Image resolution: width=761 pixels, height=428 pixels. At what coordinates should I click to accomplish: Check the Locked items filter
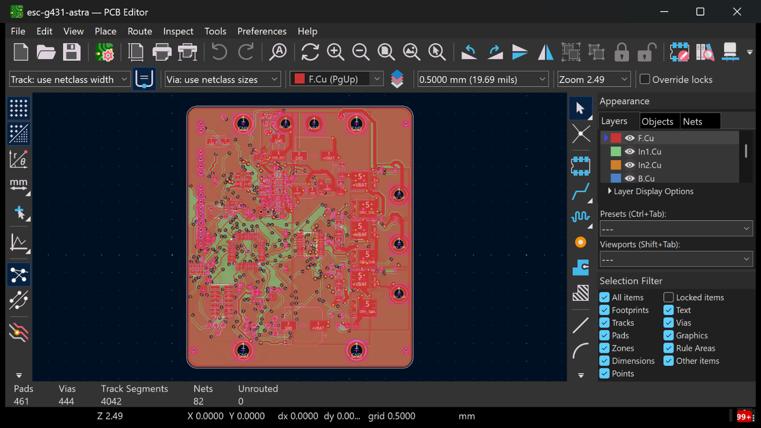(669, 297)
